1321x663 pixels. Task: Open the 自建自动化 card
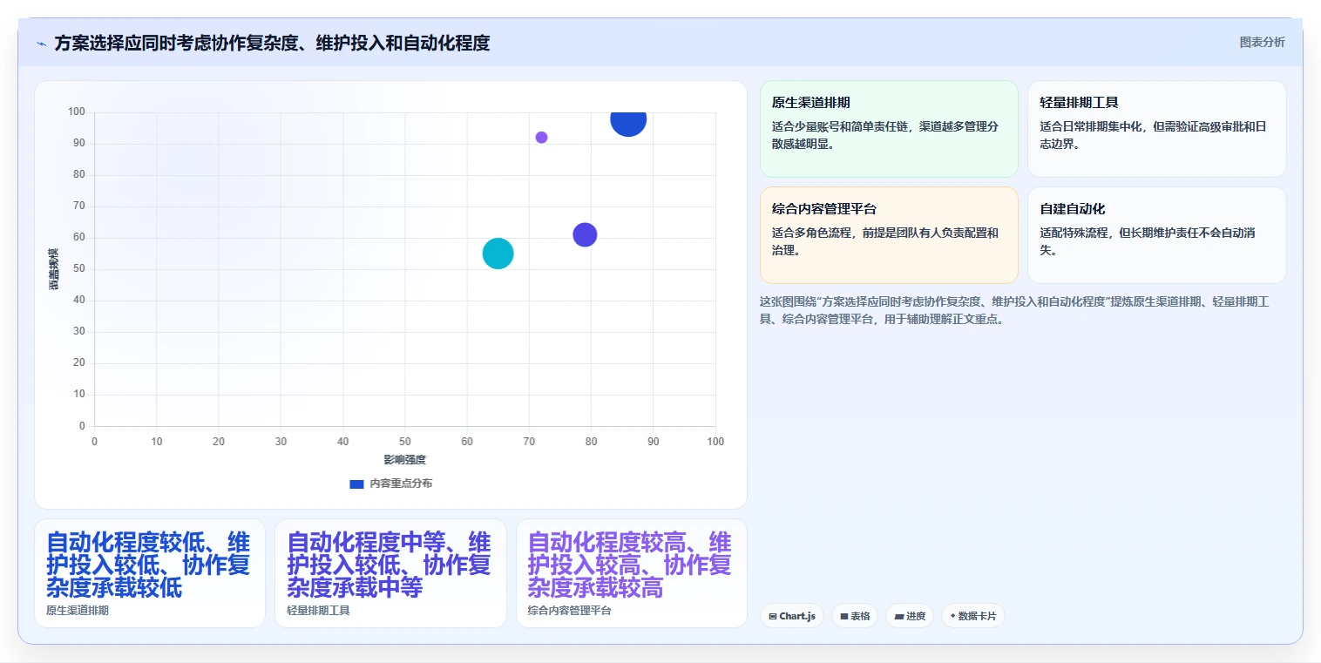(x=1156, y=235)
